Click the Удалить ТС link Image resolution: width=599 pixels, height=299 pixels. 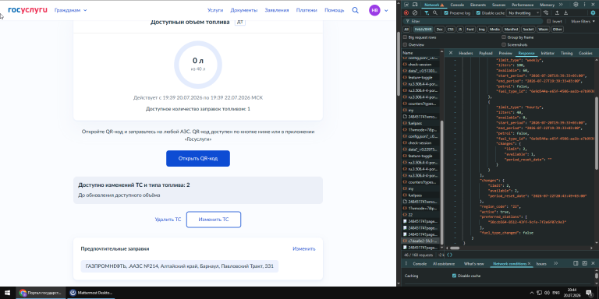pyautogui.click(x=168, y=220)
